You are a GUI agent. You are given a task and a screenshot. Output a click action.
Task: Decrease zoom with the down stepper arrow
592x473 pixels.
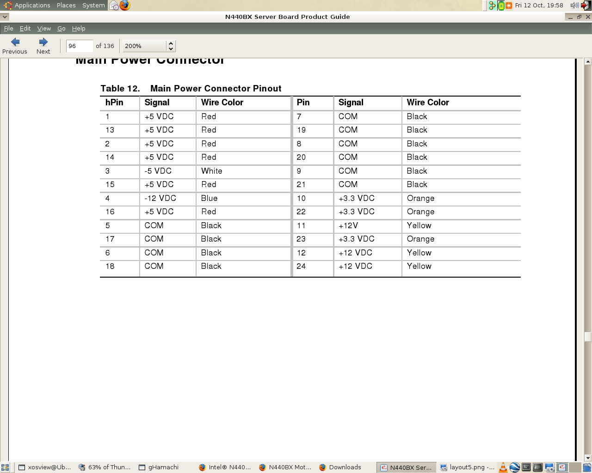[171, 49]
